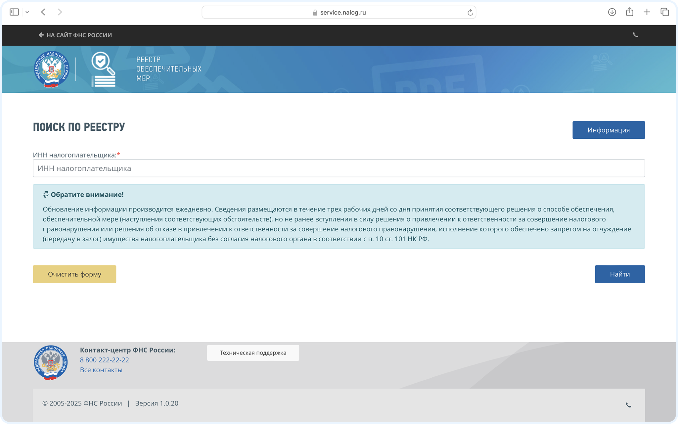Click the browser forward arrow
The width and height of the screenshot is (678, 424).
tap(60, 12)
